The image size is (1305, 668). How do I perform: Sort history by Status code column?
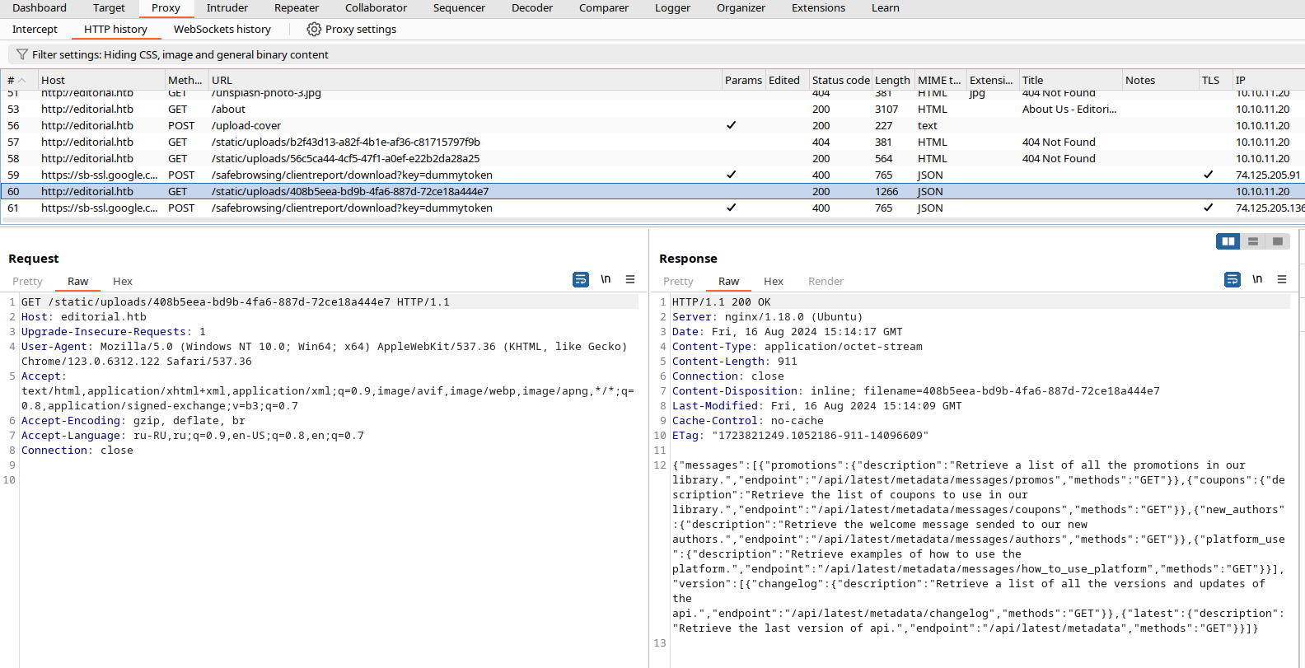(x=840, y=80)
